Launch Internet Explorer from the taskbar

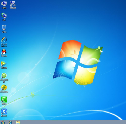pos(10,122)
